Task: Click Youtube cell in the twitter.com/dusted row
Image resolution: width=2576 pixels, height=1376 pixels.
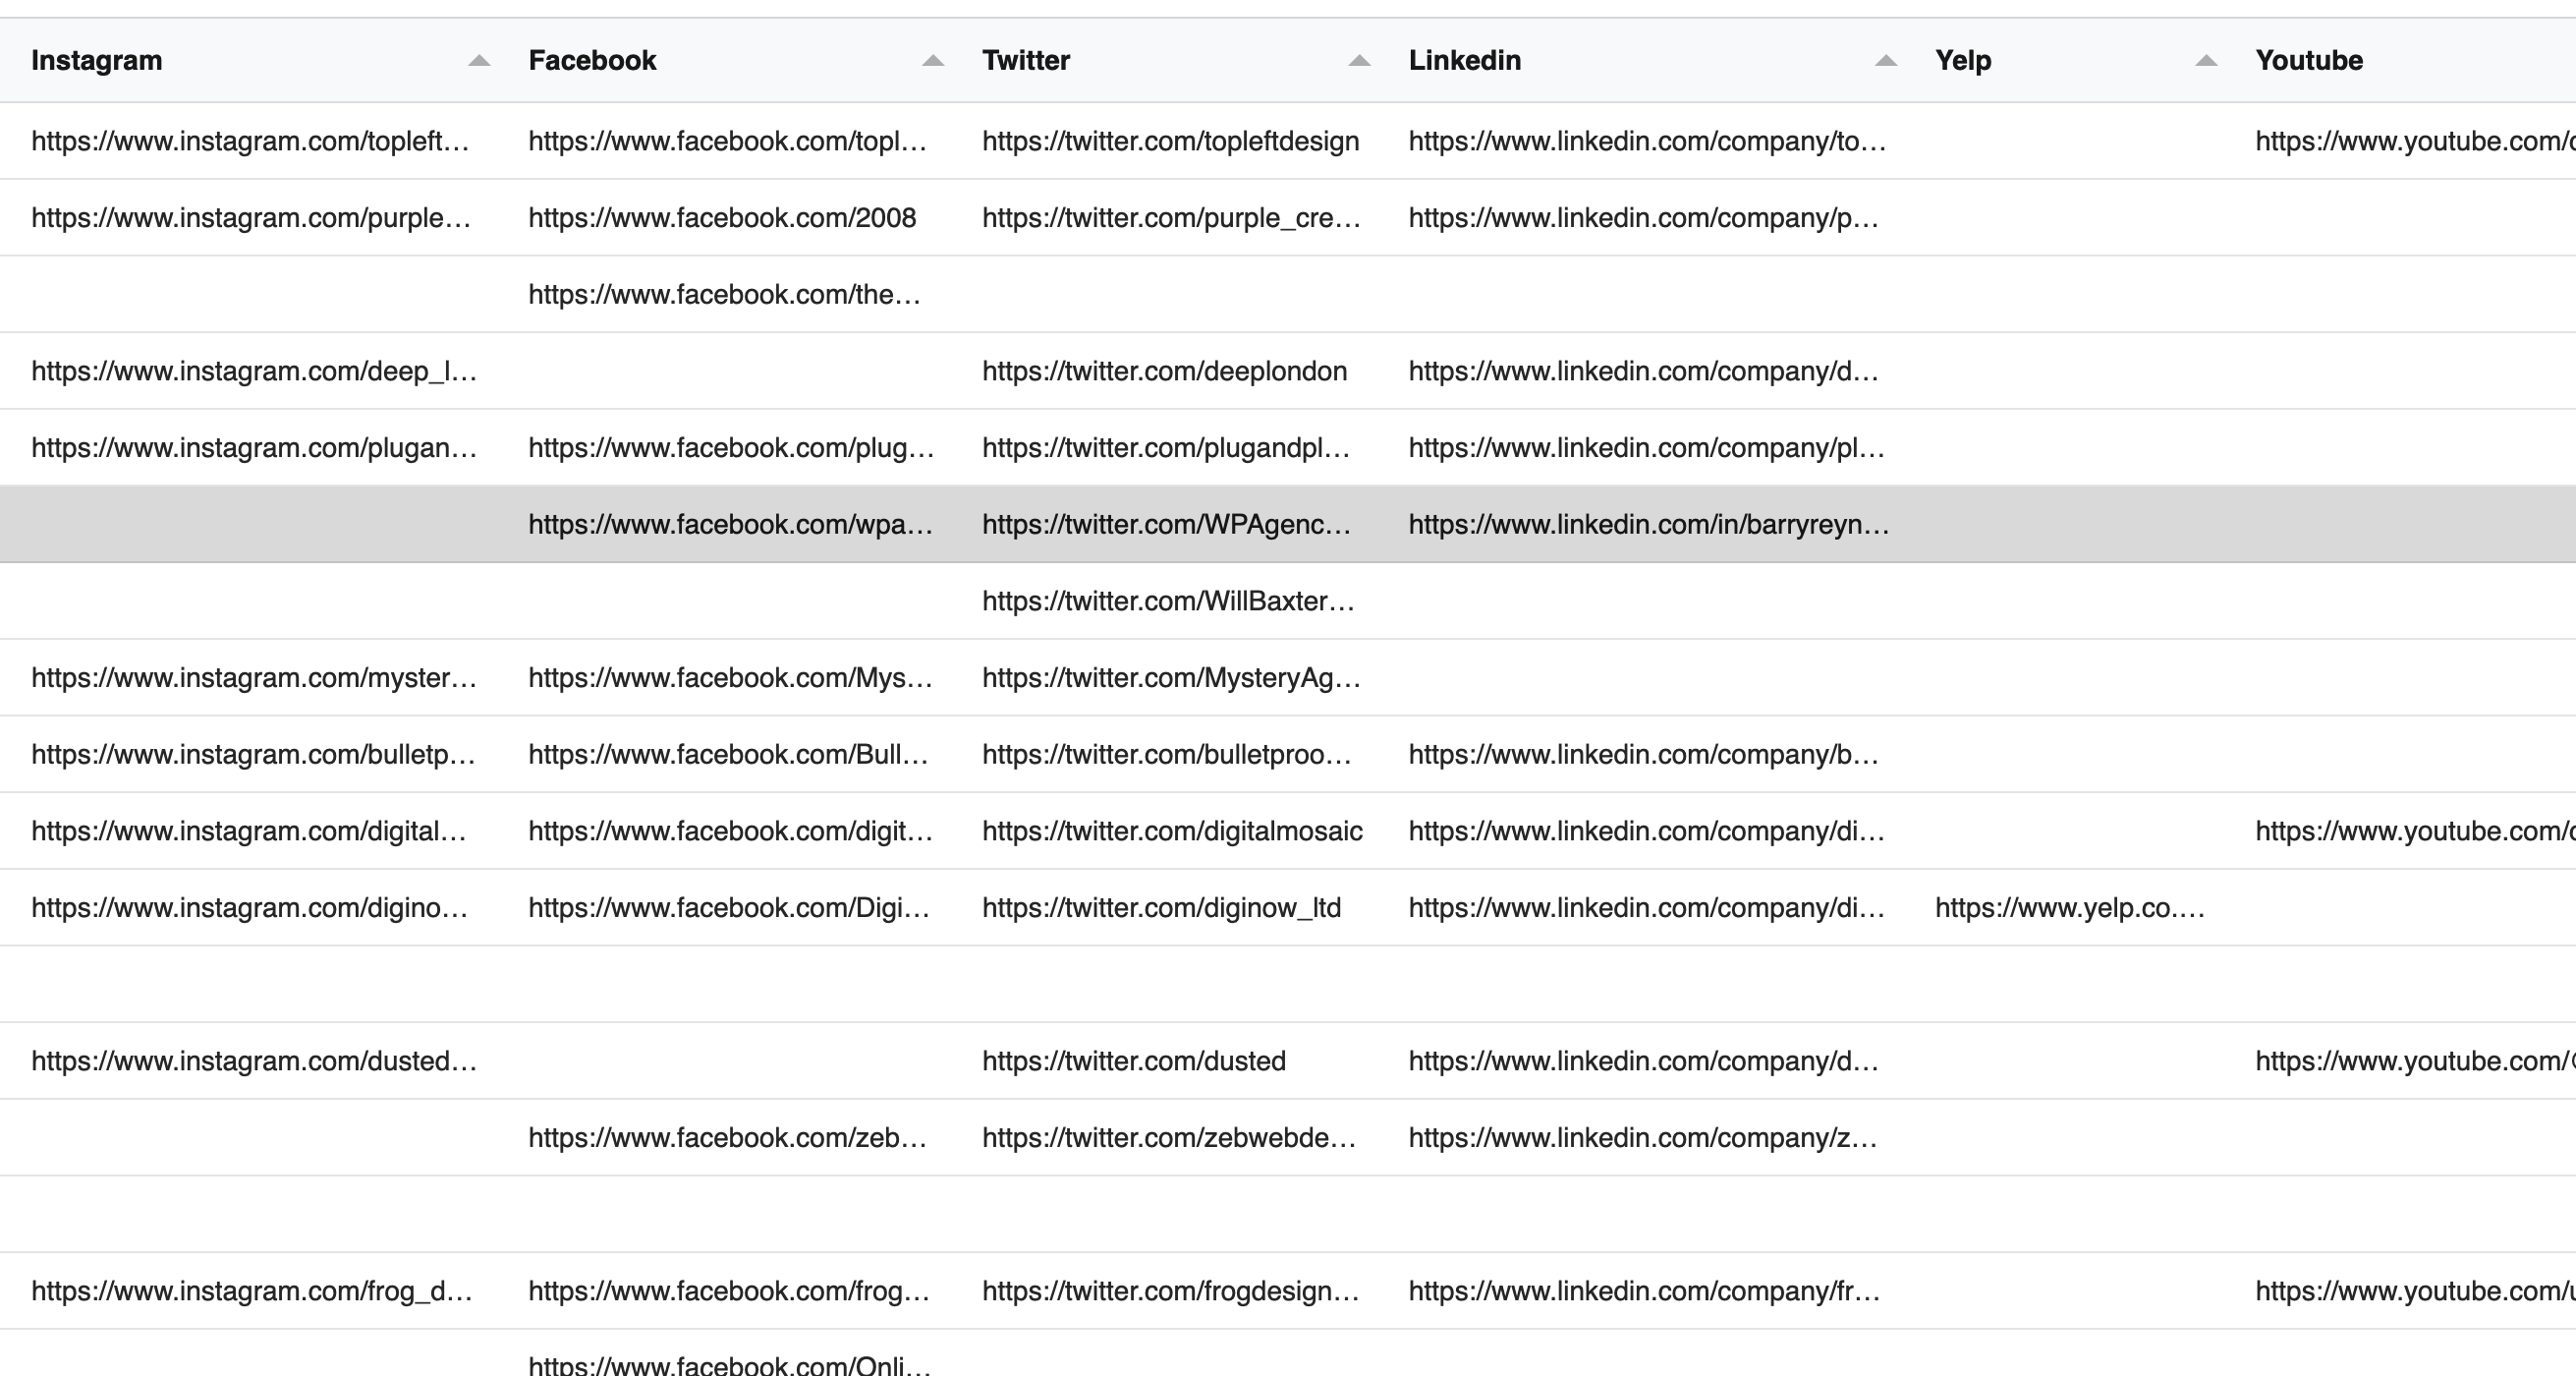Action: (2415, 1061)
